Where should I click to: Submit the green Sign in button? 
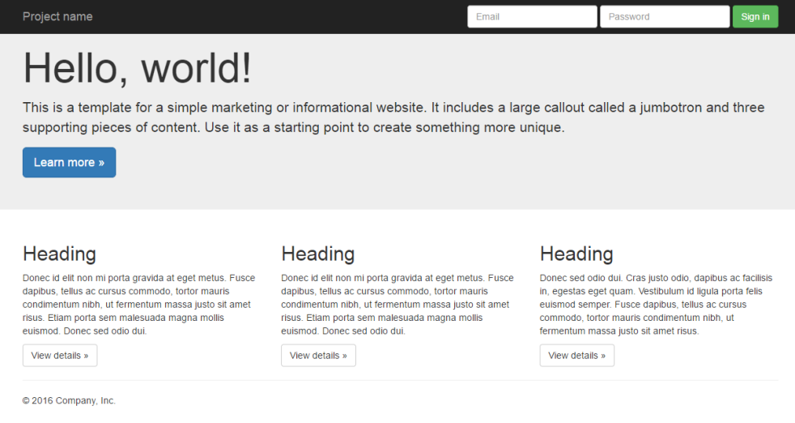pos(755,17)
